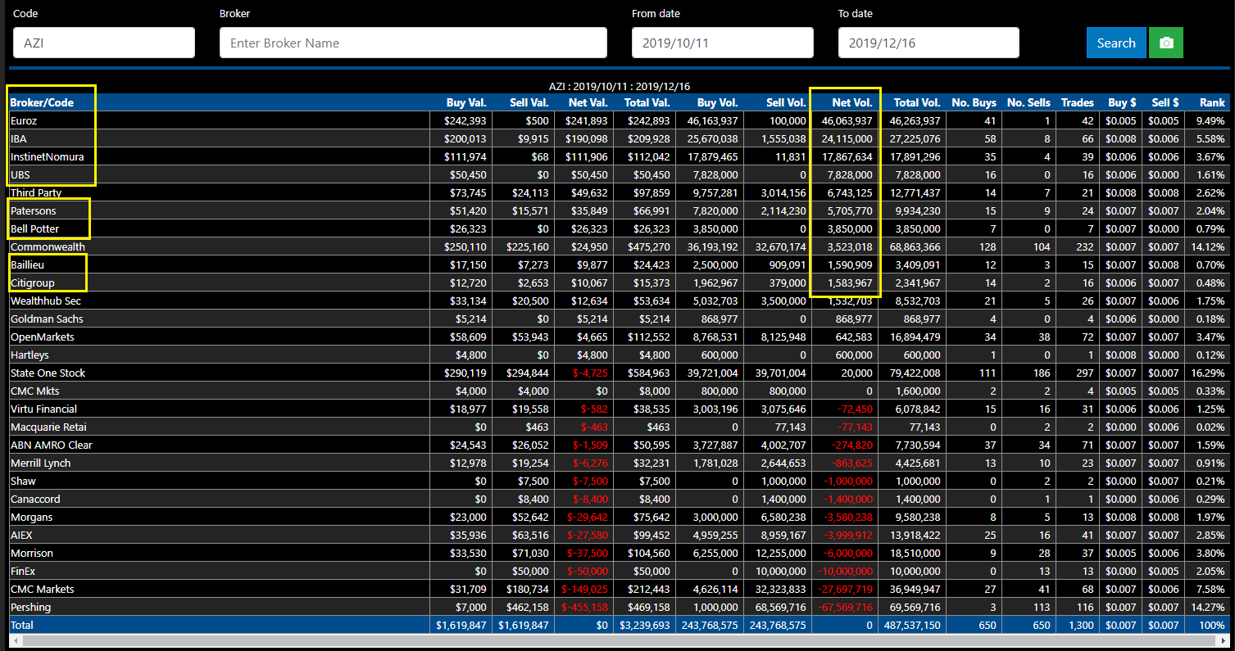Click the Enter Broker Name field
The image size is (1235, 651).
tap(413, 43)
